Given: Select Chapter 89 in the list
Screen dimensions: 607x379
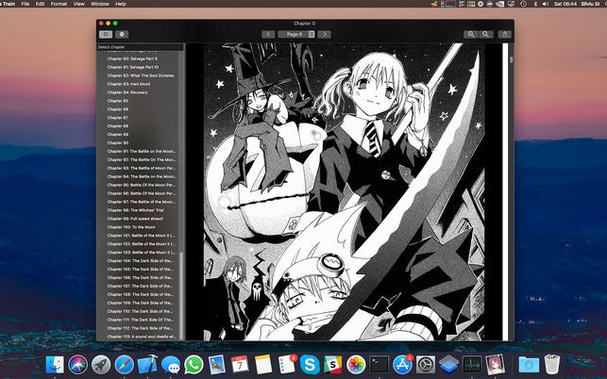Looking at the screenshot, I should coord(118,135).
